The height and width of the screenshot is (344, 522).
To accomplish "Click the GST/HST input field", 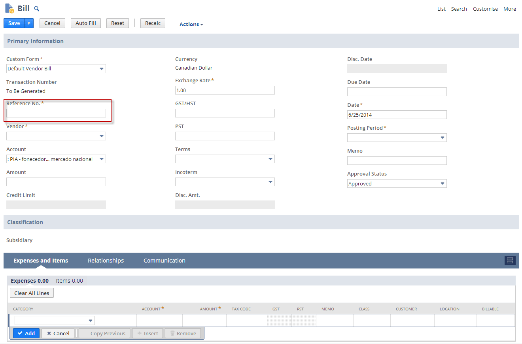I will tap(225, 113).
